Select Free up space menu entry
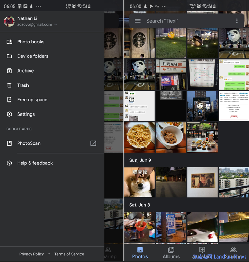The height and width of the screenshot is (262, 249). 52,100
